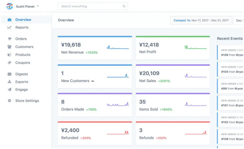The image size is (244, 149).
Task: Click the Store Settings gear icon
Action: point(9,100)
